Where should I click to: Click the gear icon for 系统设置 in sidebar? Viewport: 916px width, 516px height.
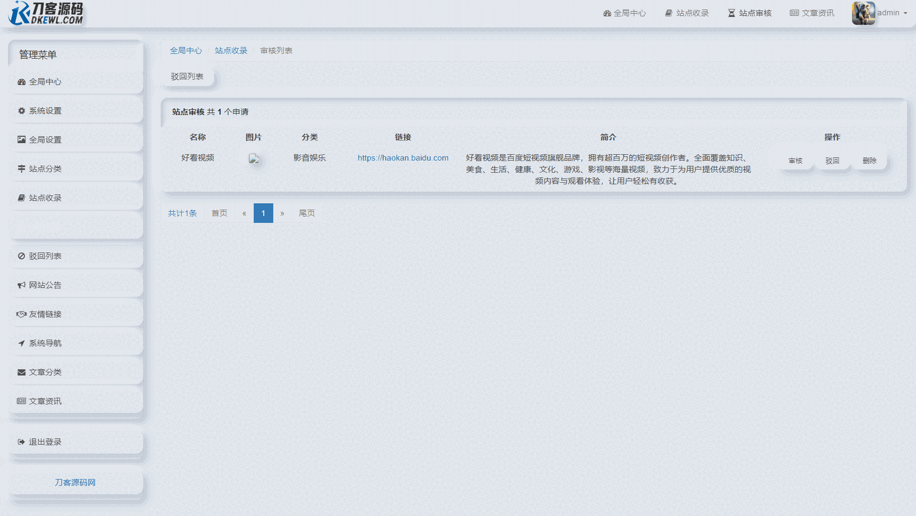pyautogui.click(x=22, y=111)
